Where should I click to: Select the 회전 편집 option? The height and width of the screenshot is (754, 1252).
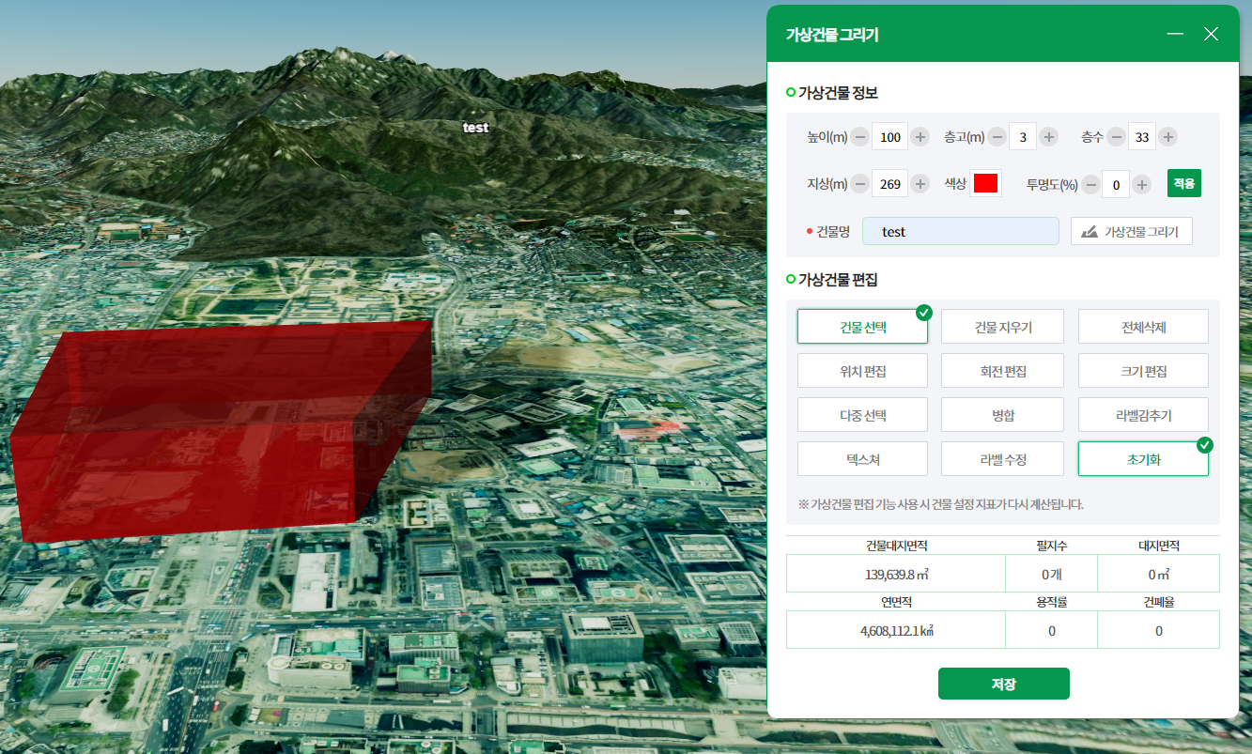1002,371
